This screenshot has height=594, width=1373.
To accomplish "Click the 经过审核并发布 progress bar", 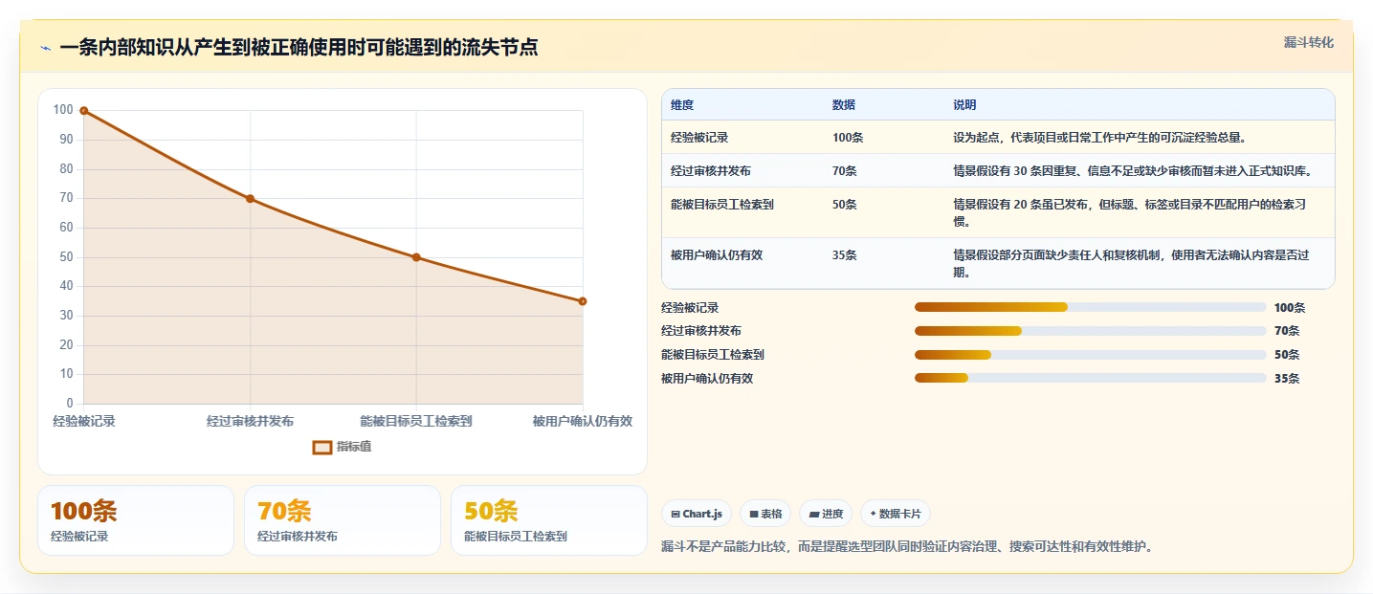I will pyautogui.click(x=1091, y=331).
